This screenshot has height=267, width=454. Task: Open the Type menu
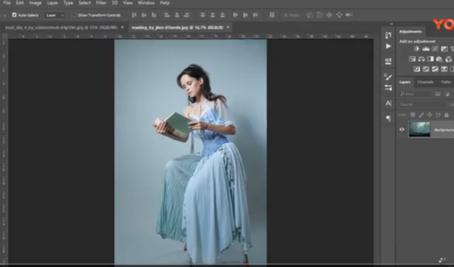(68, 3)
